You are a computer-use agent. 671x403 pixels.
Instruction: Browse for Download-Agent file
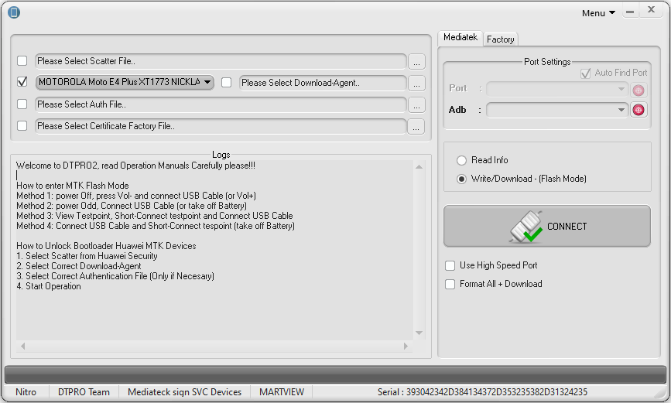tap(416, 84)
